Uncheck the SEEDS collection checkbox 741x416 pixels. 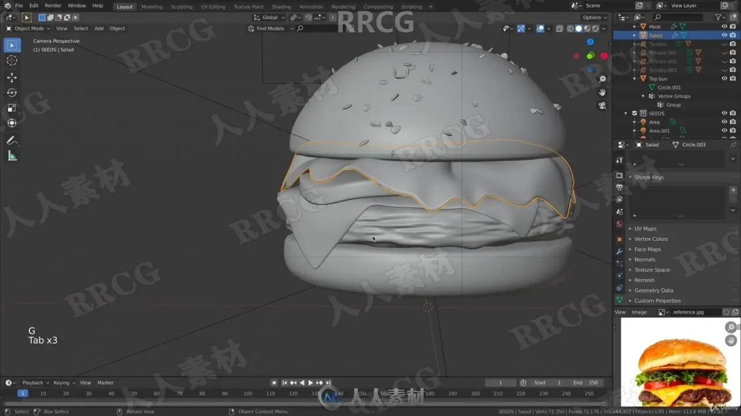click(x=634, y=113)
